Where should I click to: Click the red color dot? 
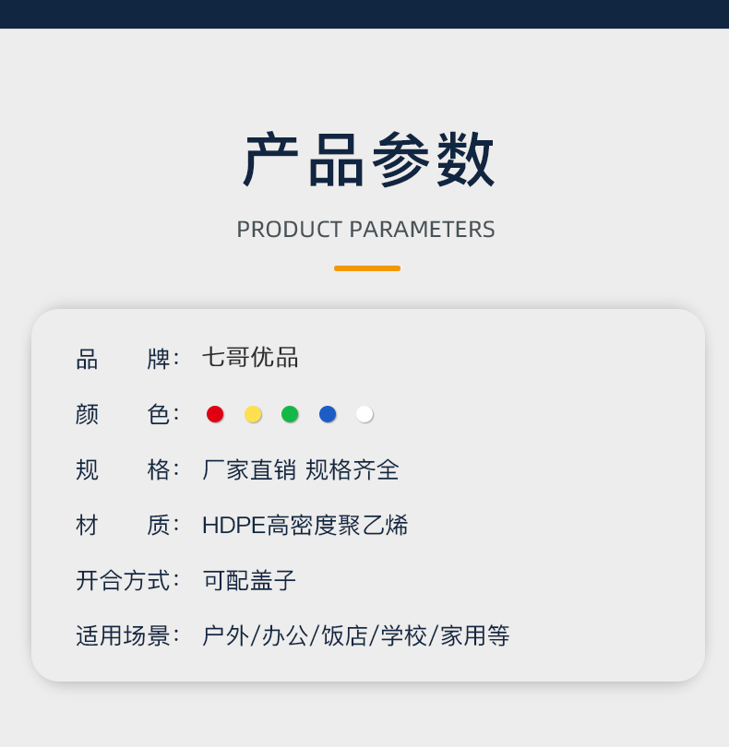215,414
